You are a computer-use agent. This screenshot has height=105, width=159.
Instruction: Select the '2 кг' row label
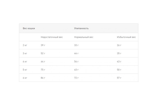[25, 45]
